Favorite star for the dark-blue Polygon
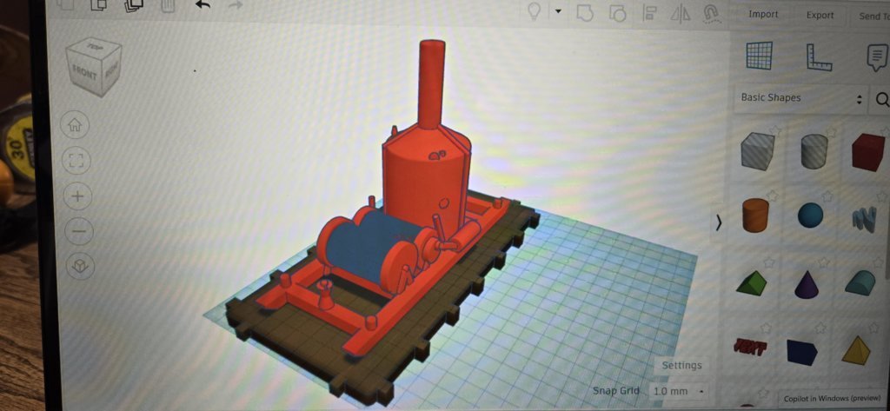The image size is (890, 411). tap(820, 328)
